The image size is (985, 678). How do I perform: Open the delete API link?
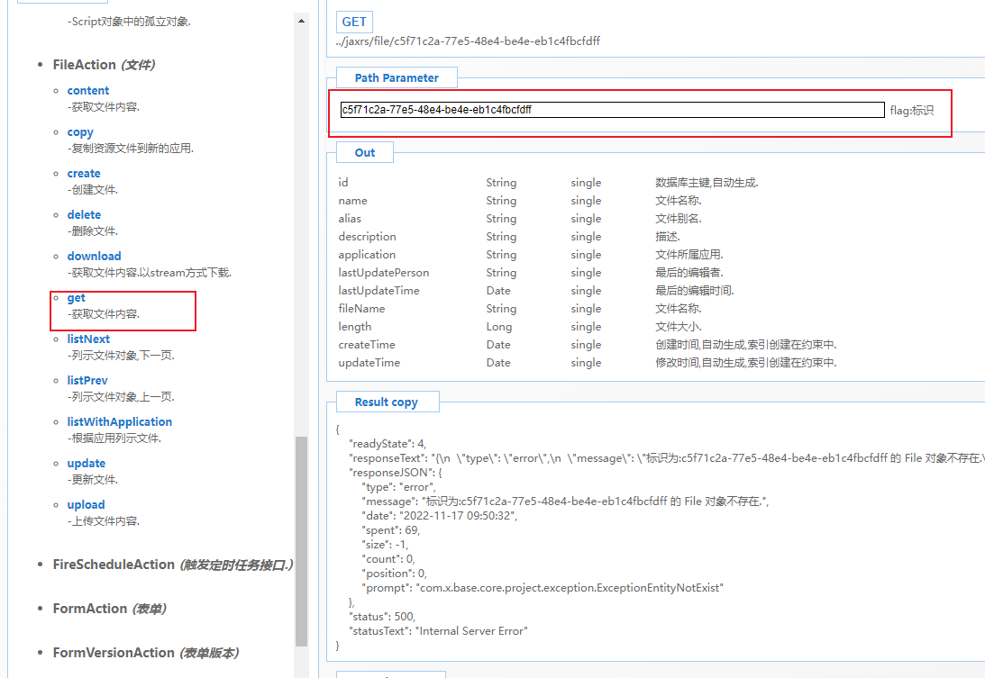(84, 214)
